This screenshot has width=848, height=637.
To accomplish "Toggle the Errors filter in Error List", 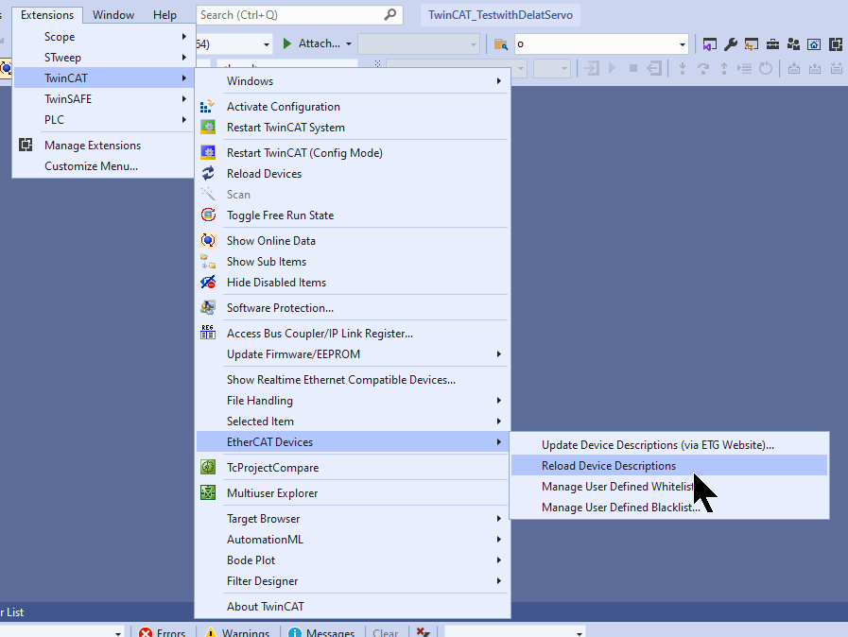I will coord(162,632).
